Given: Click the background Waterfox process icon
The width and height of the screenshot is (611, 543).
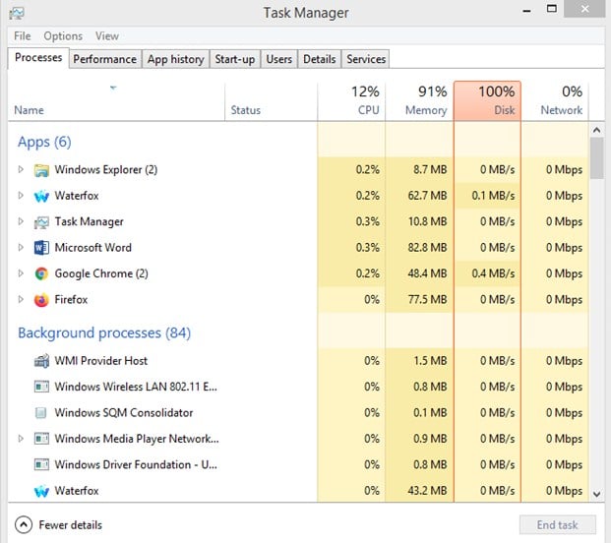Looking at the screenshot, I should click(41, 491).
